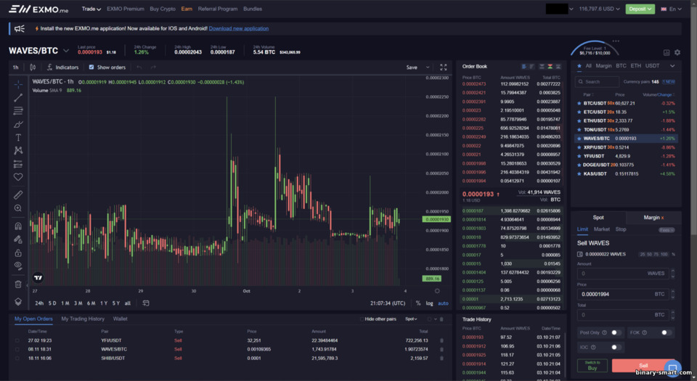The image size is (697, 381).
Task: Uncheck the Show orders checkbox
Action: pos(91,67)
